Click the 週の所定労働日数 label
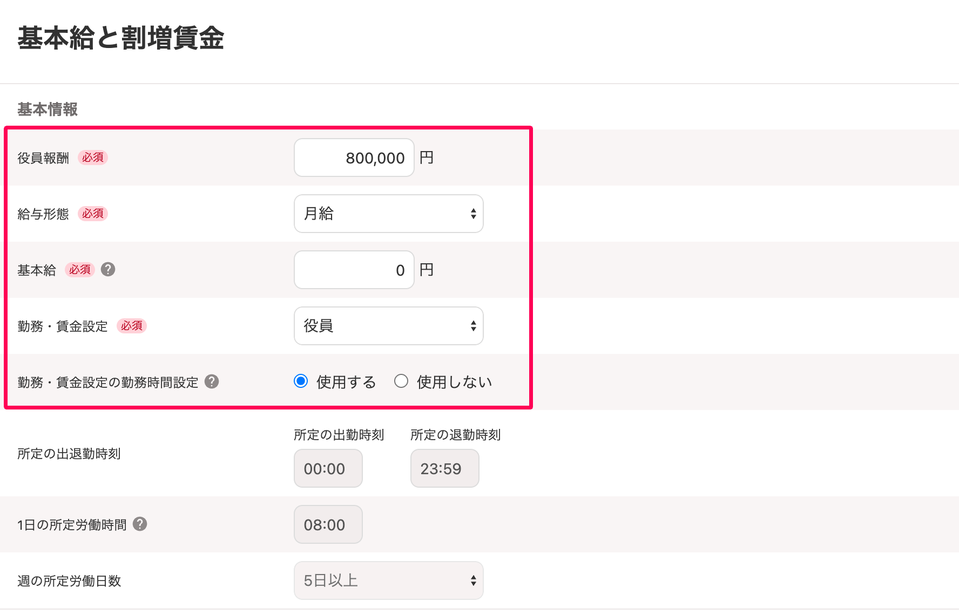The height and width of the screenshot is (615, 959). pyautogui.click(x=69, y=580)
